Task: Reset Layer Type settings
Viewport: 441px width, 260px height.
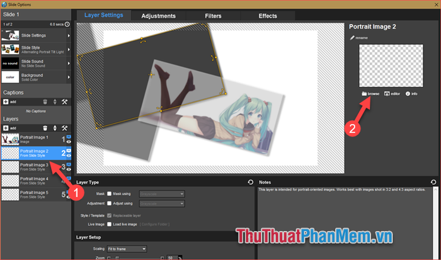Action: (x=251, y=182)
